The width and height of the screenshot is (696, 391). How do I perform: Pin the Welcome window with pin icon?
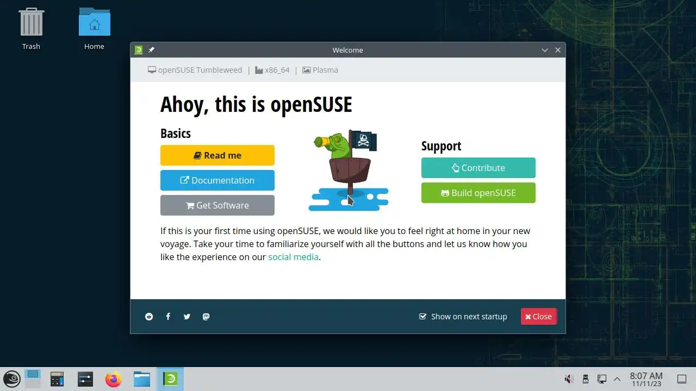[152, 50]
